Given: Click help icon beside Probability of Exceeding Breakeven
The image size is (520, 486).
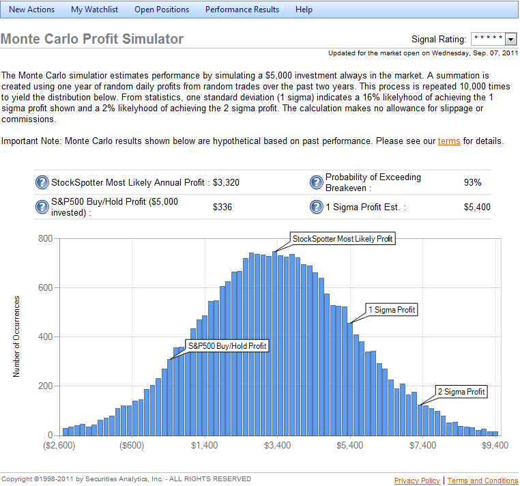Looking at the screenshot, I should (x=317, y=182).
